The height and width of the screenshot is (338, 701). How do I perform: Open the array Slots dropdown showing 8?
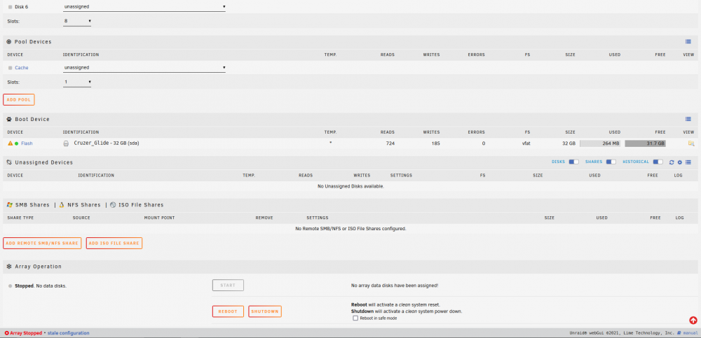77,21
